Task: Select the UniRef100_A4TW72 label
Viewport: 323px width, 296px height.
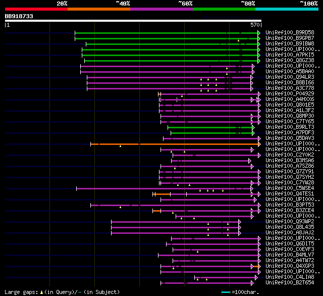Action: tap(290, 261)
